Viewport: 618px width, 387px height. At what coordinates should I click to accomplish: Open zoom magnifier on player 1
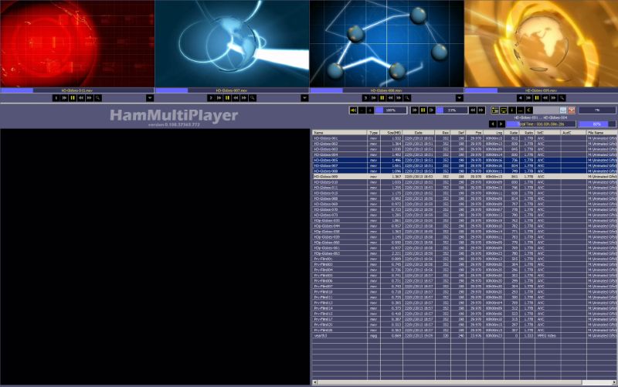pyautogui.click(x=98, y=98)
